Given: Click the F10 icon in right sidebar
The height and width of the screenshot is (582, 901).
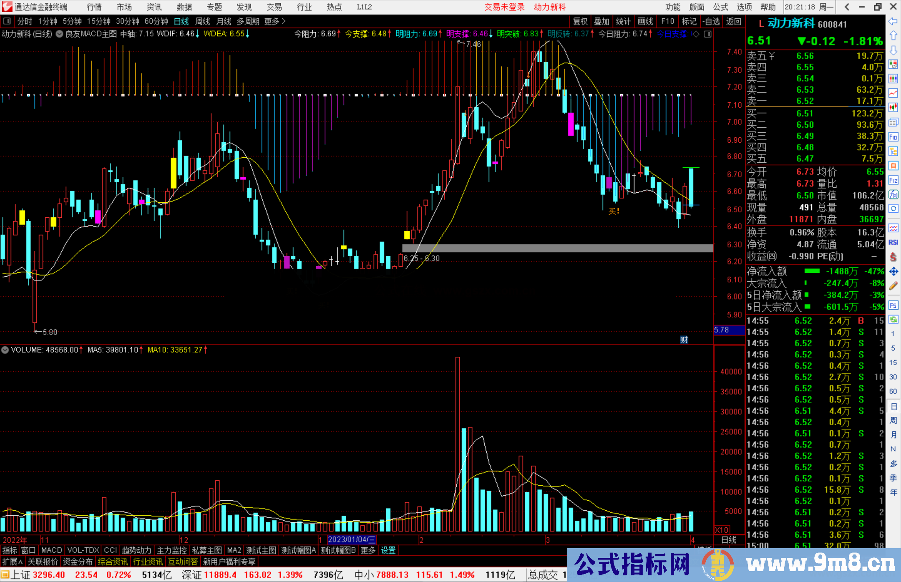Looking at the screenshot, I should coord(893,137).
